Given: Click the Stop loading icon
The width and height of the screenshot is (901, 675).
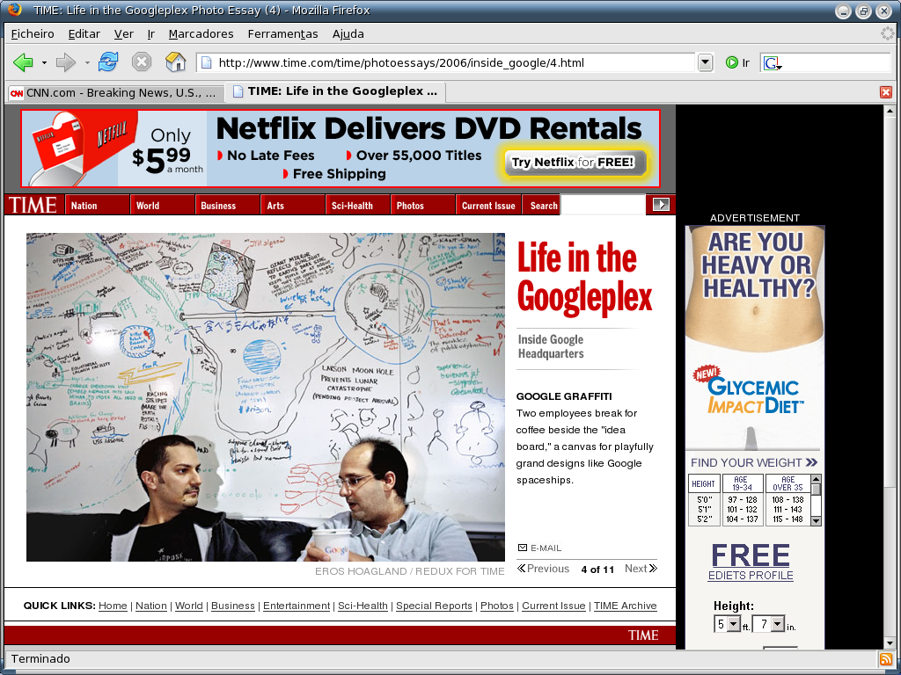Looking at the screenshot, I should (142, 62).
